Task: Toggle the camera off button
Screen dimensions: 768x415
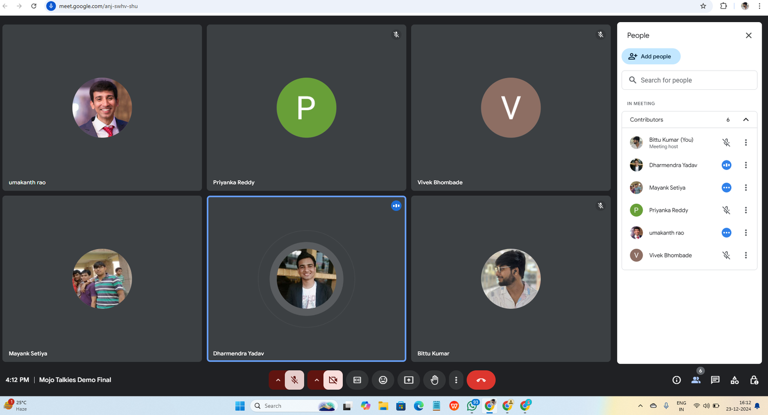Action: [333, 380]
